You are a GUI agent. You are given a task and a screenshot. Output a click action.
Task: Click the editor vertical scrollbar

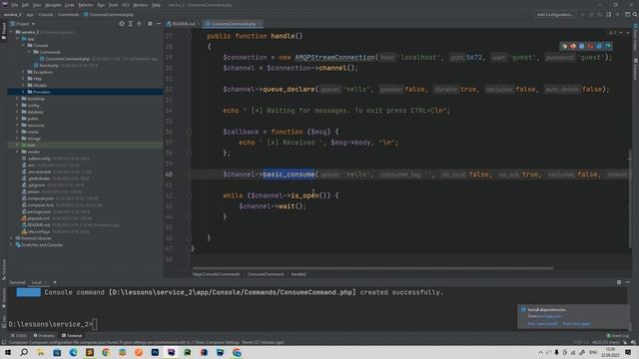tap(630, 198)
